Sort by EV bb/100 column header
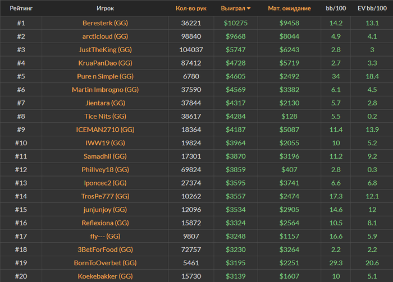 tap(372, 8)
